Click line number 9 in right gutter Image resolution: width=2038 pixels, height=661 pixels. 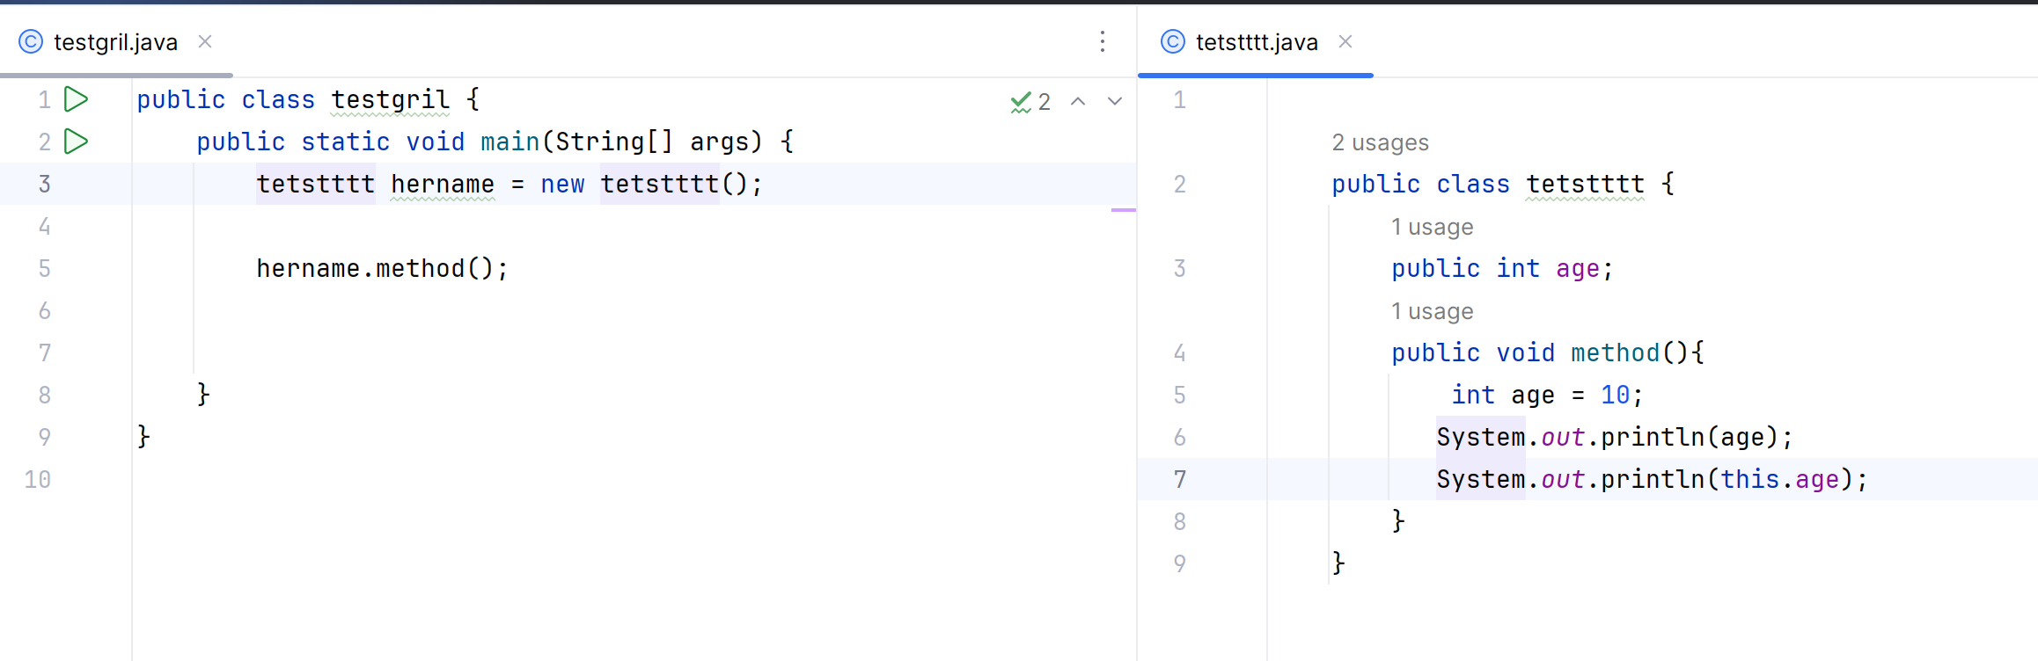(1179, 563)
